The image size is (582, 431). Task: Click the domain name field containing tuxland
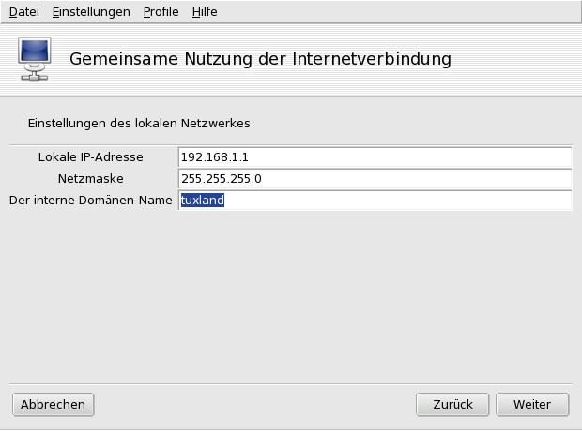tap(374, 201)
